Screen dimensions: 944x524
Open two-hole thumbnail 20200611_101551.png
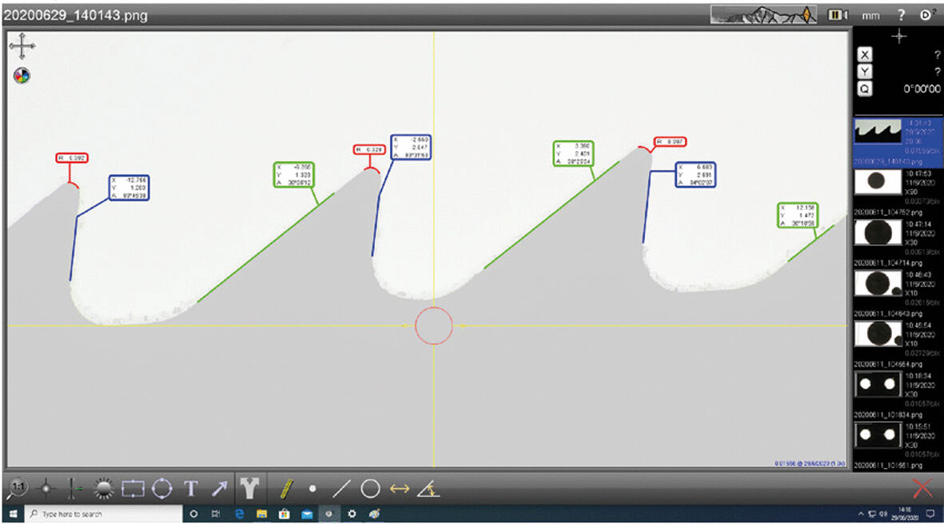click(877, 435)
